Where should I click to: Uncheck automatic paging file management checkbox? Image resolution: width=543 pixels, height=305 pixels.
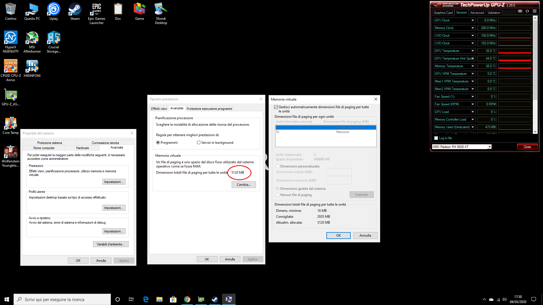pos(276,107)
